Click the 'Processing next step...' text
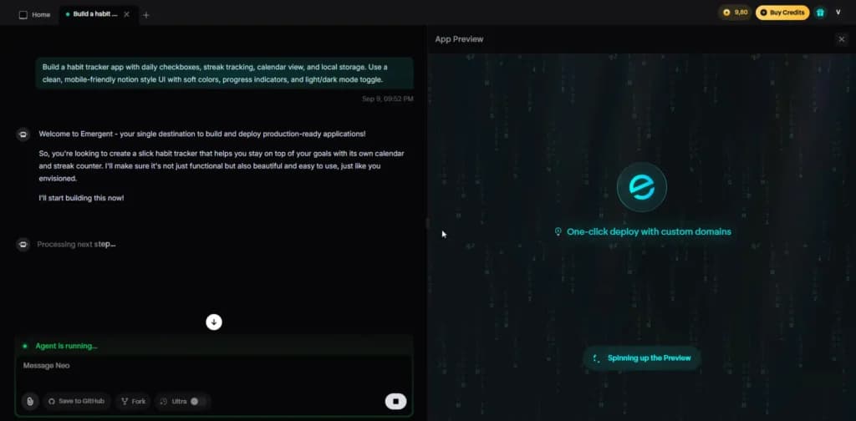 coord(76,244)
